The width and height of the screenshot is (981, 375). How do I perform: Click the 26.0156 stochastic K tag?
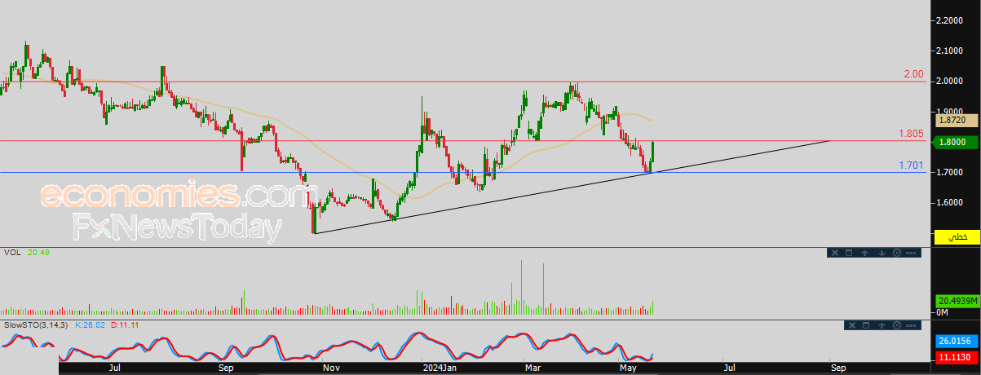(958, 341)
